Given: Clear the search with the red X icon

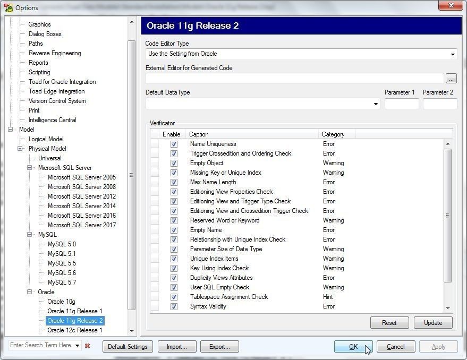Looking at the screenshot, I should click(x=87, y=346).
